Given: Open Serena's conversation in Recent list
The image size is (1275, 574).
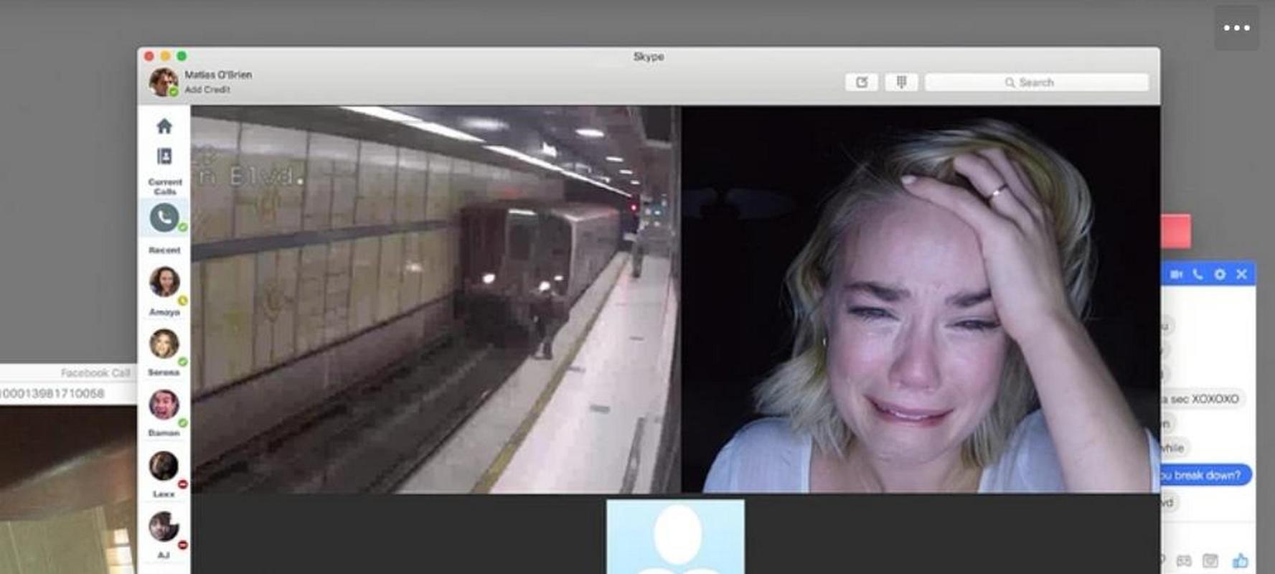Looking at the screenshot, I should point(164,352).
